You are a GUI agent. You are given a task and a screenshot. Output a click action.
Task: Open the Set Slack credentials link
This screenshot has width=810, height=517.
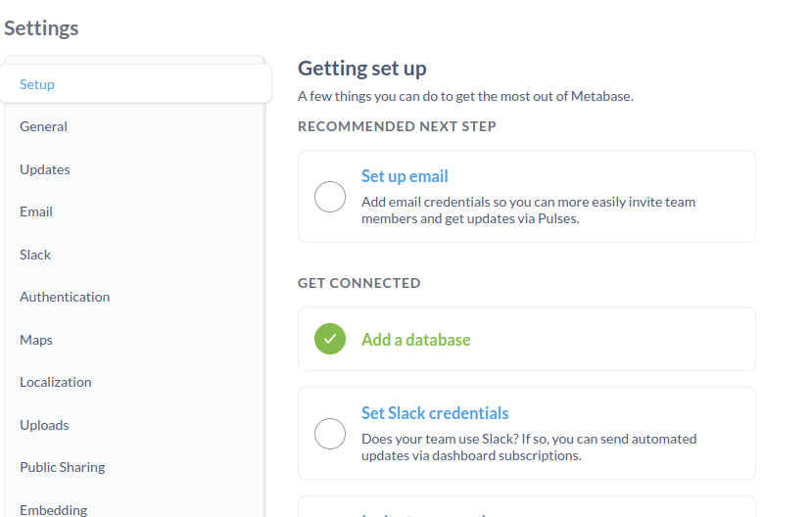[435, 413]
